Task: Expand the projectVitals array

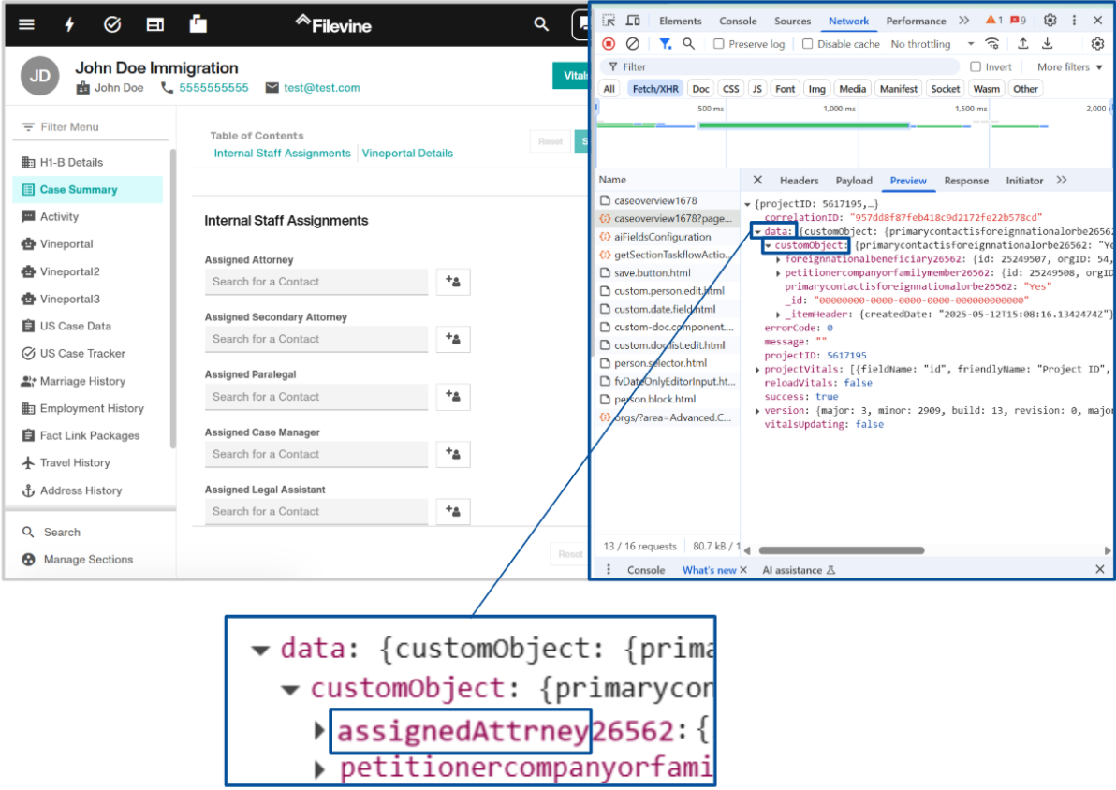Action: coord(757,370)
